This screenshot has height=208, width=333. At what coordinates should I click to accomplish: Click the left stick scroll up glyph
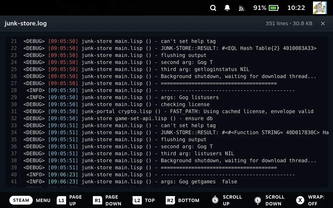(215, 200)
